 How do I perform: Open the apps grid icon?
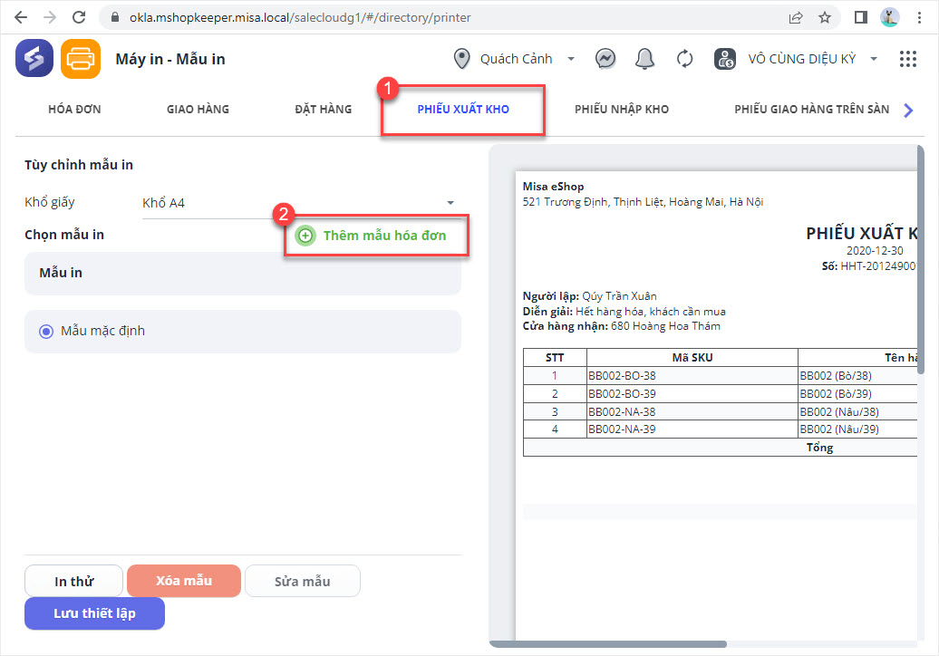(x=908, y=59)
